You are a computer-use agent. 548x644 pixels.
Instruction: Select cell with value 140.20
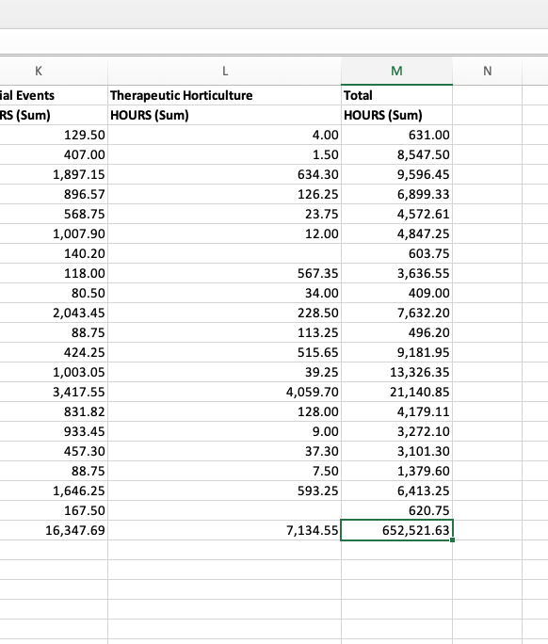click(54, 253)
